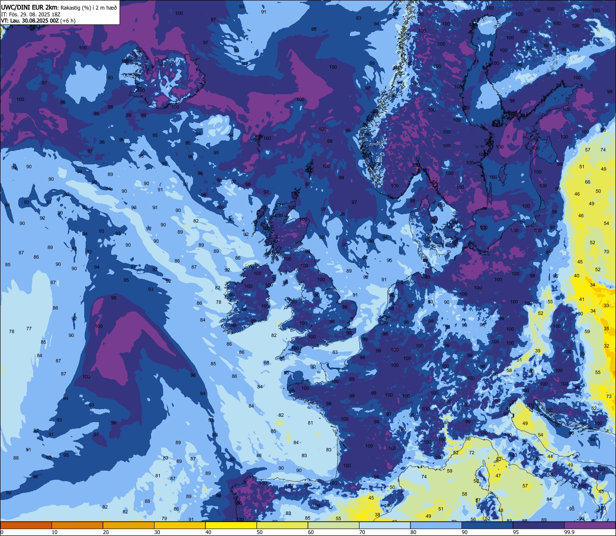Click the "IT: Fös. 29. 08. 2025 18Z" line
This screenshot has width=616, height=536.
(30, 14)
